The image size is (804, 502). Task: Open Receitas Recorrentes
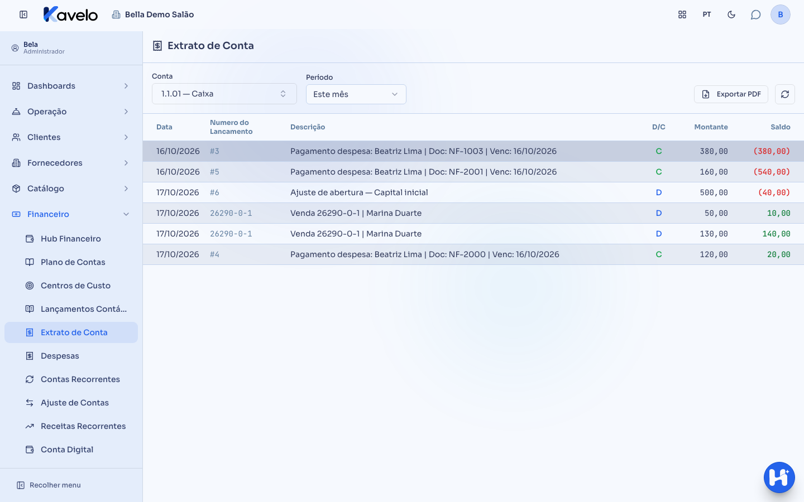[71, 426]
